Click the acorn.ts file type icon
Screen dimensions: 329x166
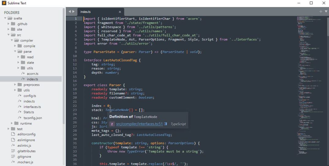coord(23,73)
